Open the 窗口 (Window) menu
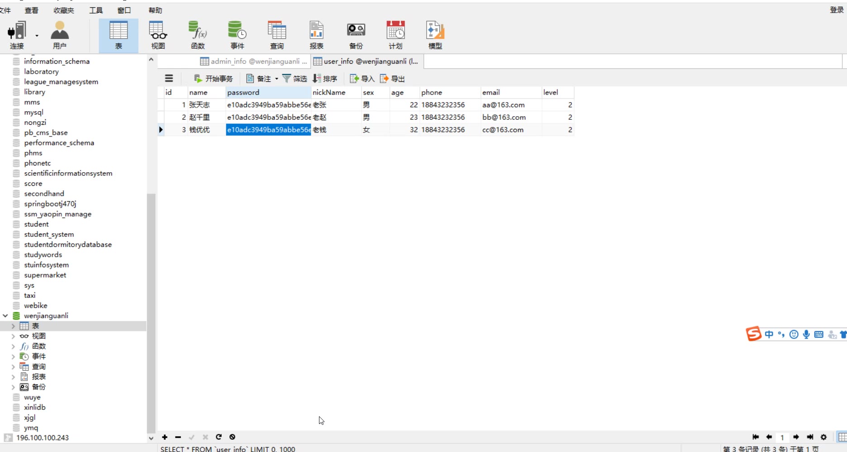Viewport: 847px width, 452px height. tap(124, 10)
